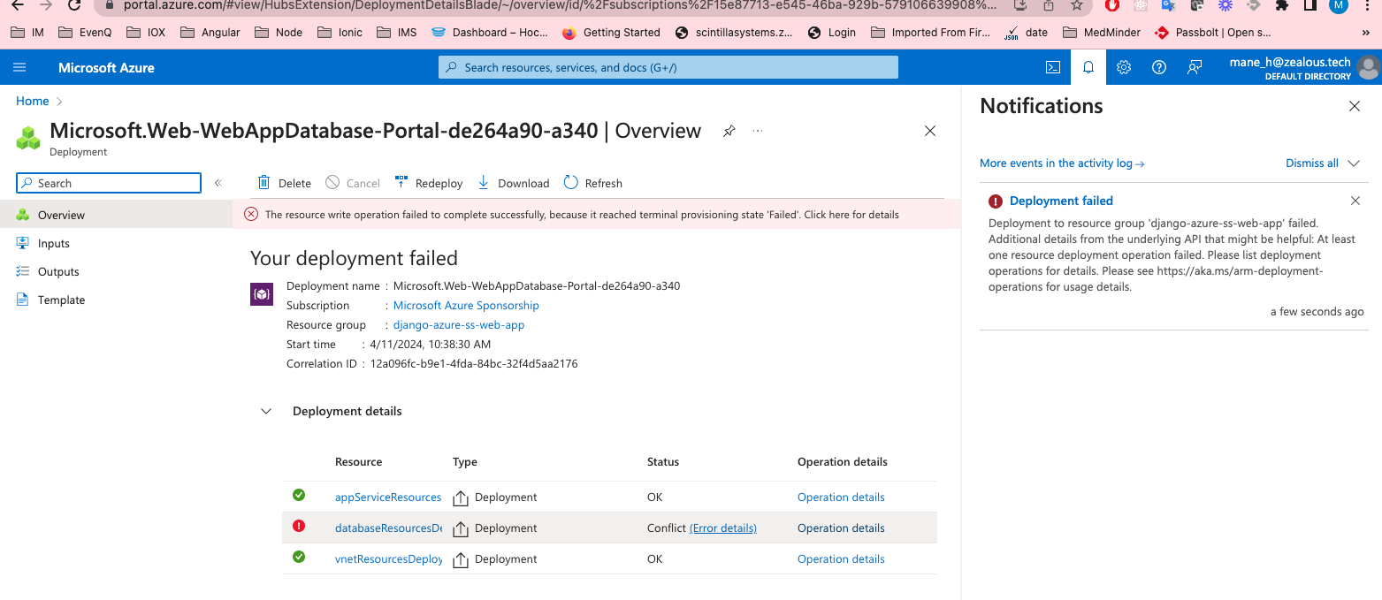
Task: Click the red error icon in failure banner
Action: tap(251, 214)
